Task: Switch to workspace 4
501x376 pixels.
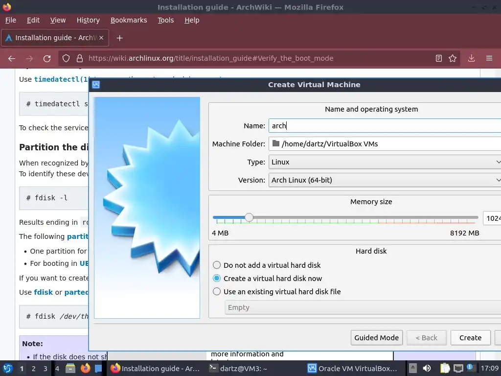Action: click(57, 369)
